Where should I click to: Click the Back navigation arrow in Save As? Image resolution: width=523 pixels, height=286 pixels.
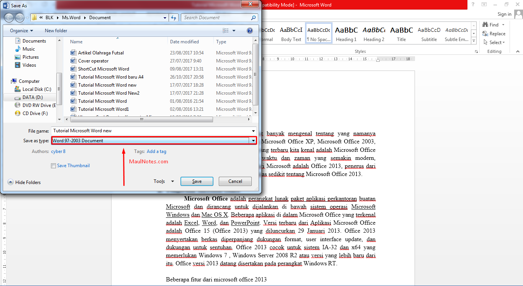pyautogui.click(x=8, y=18)
